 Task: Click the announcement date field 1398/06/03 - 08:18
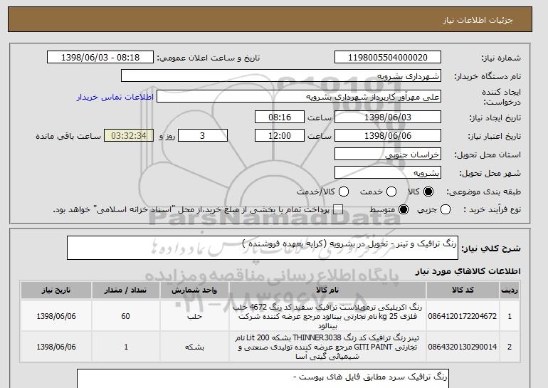pos(100,58)
